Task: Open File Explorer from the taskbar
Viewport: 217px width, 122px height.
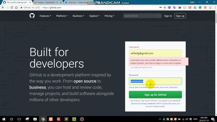Action: tap(35, 119)
